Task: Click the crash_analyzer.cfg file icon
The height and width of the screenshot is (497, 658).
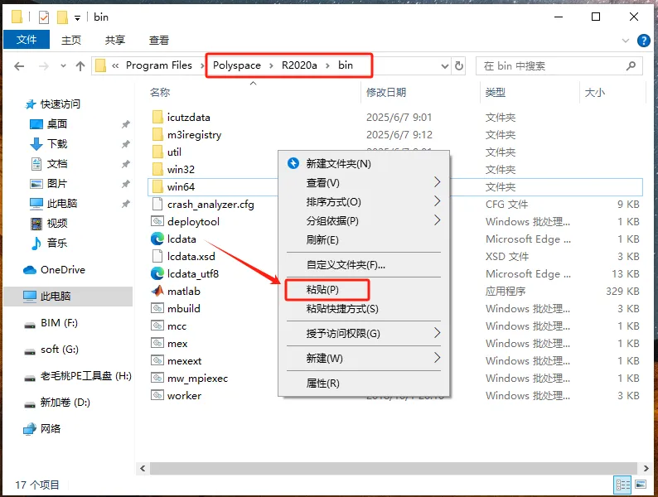Action: [x=157, y=205]
